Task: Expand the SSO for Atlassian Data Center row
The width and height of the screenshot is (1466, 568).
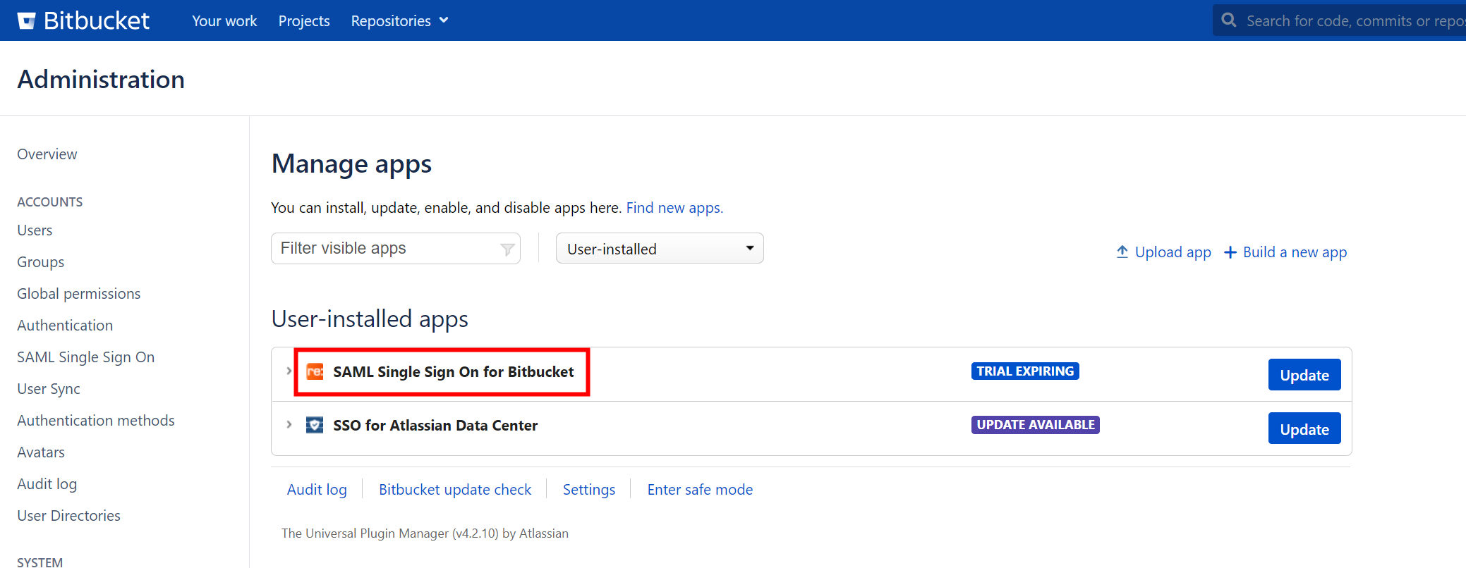Action: coord(289,424)
